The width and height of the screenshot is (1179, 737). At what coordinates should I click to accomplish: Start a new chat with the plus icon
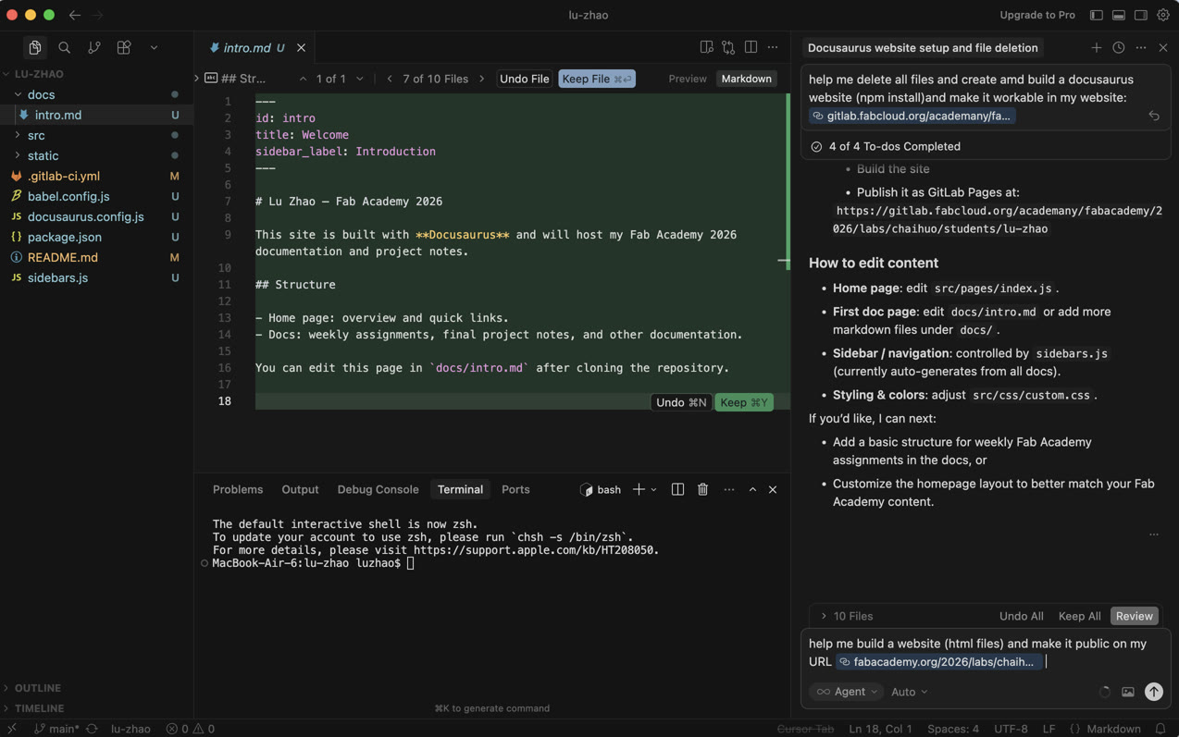coord(1096,47)
